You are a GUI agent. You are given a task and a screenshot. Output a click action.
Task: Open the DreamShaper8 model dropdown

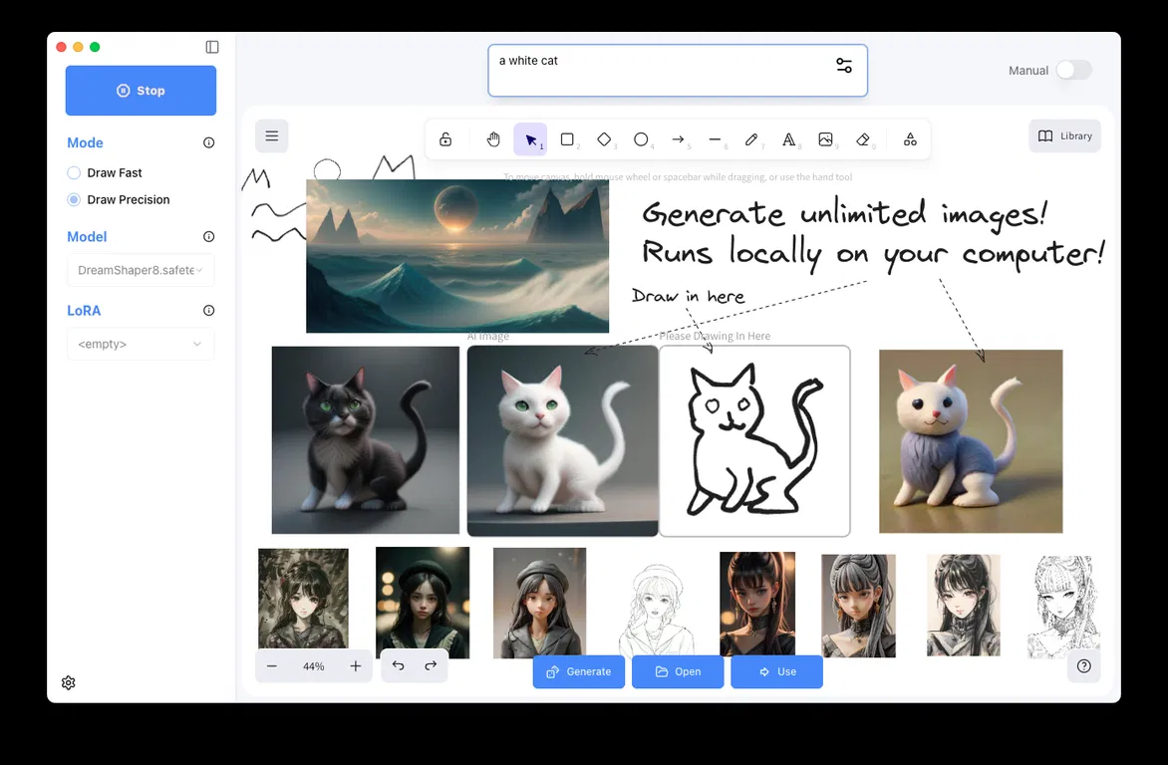141,270
